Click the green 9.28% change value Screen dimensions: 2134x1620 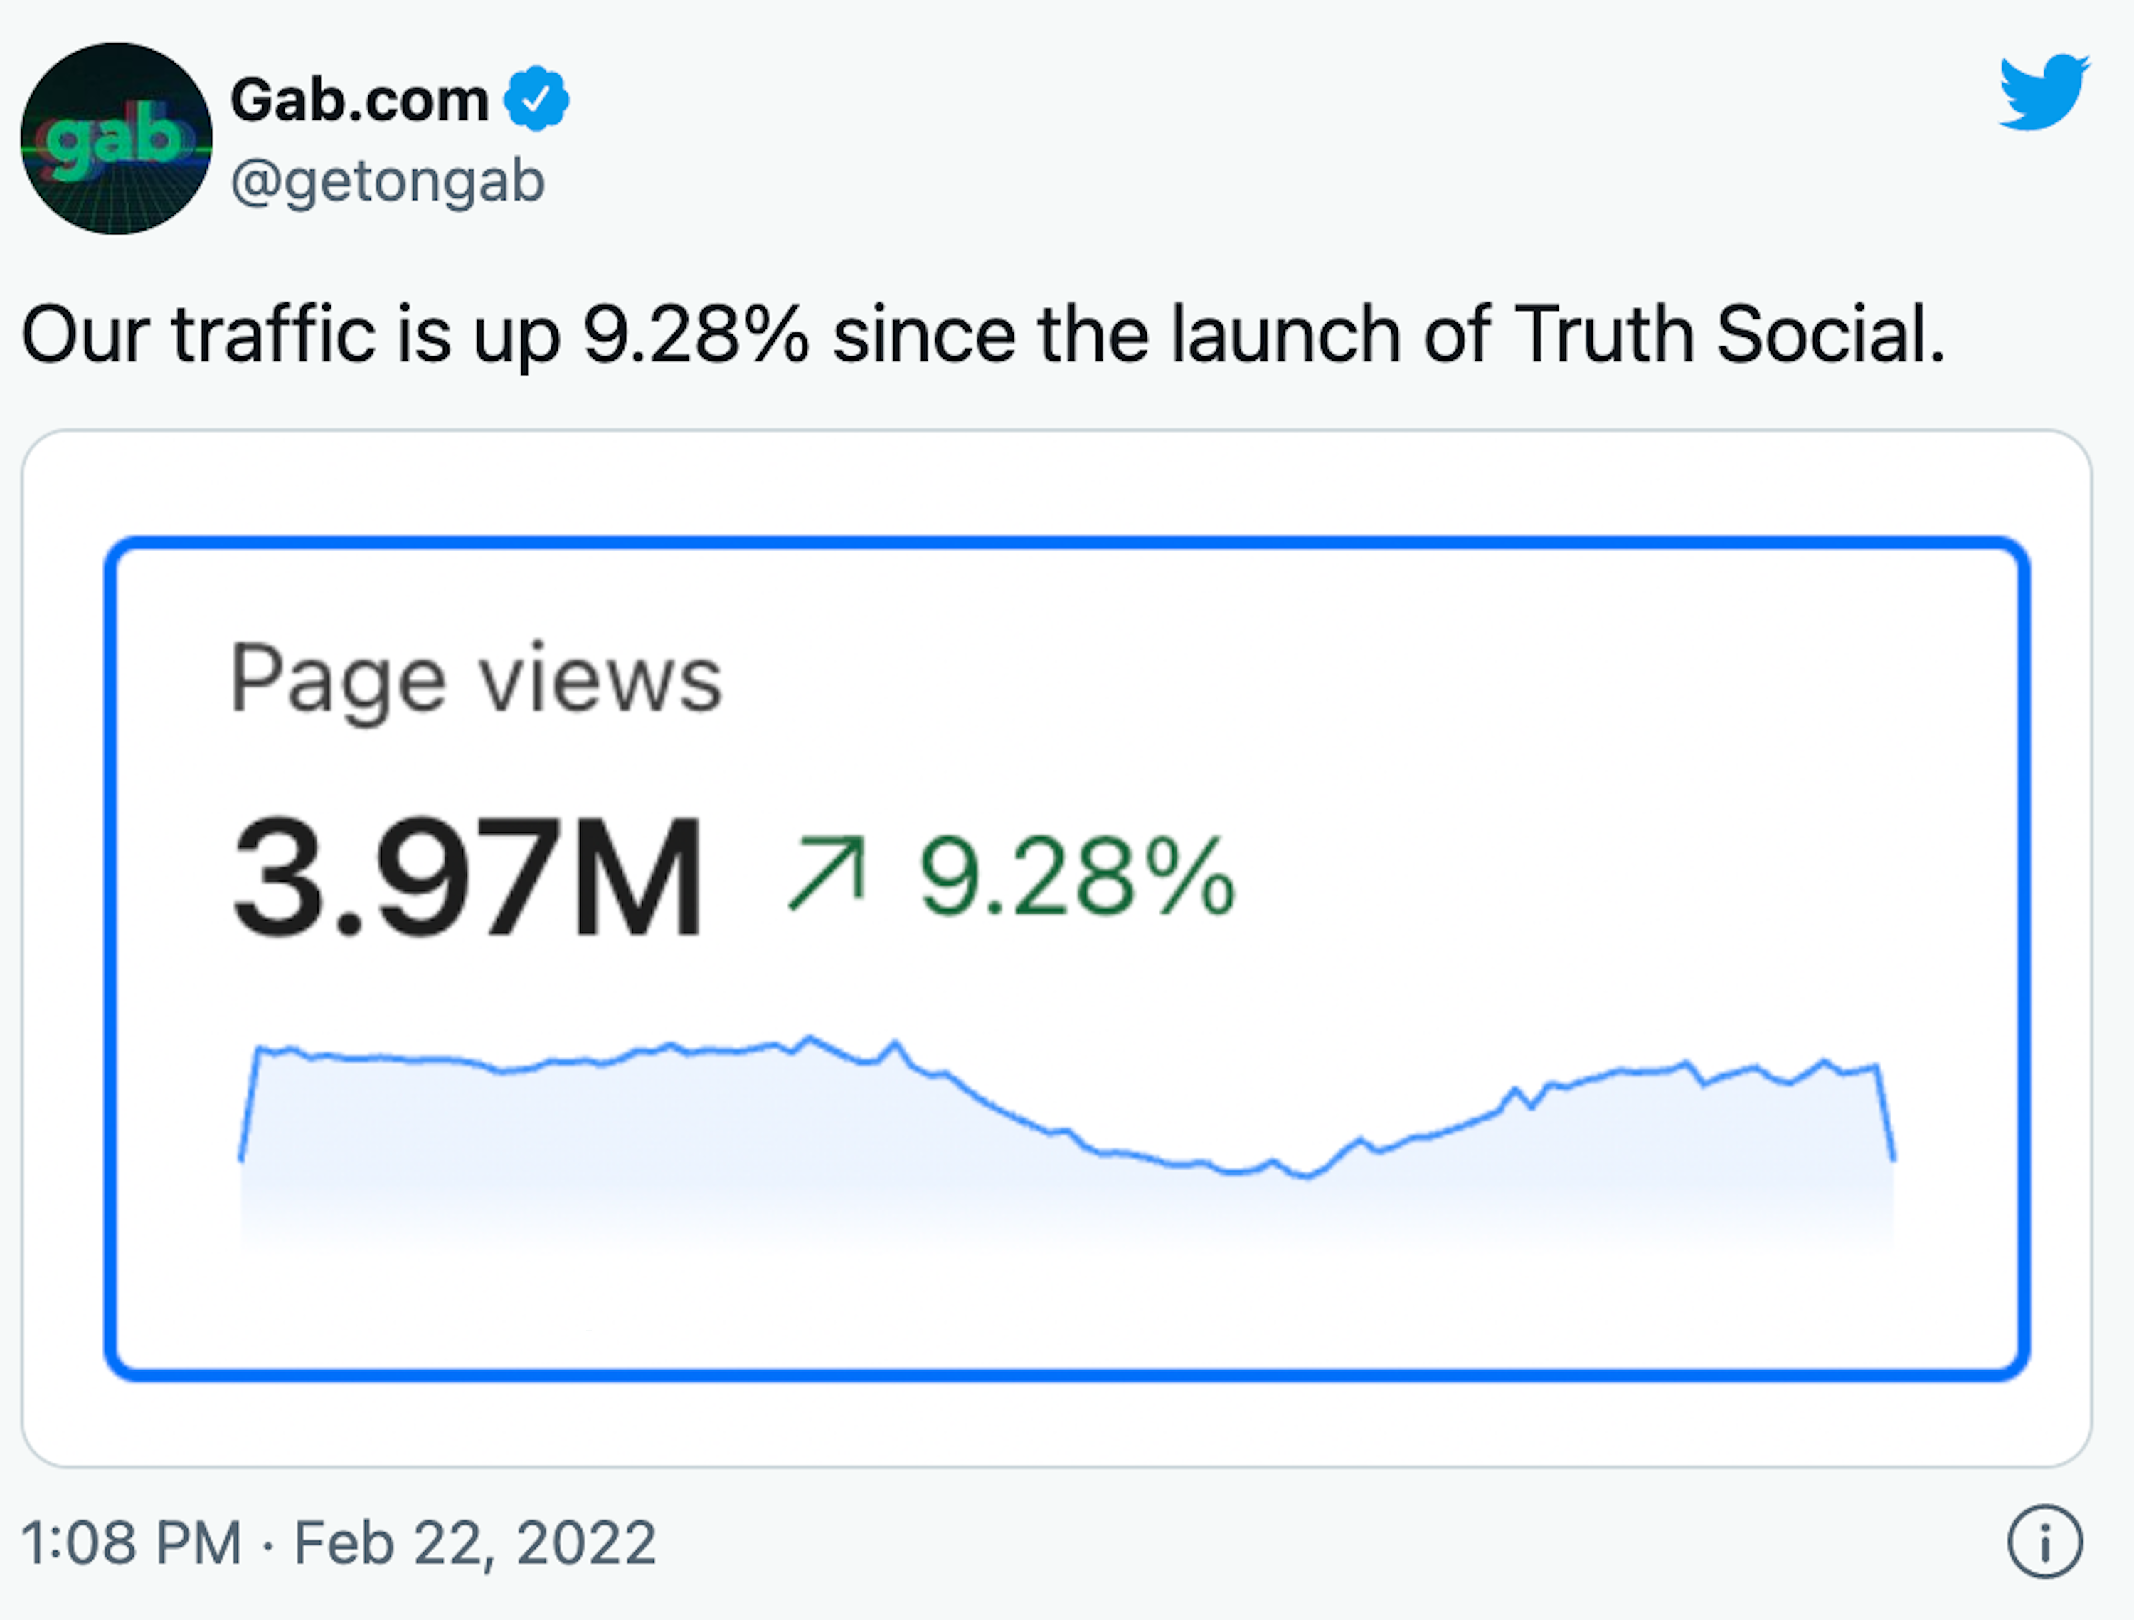coord(1077,876)
